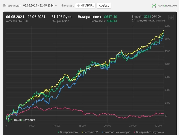Click the 5 000 x-axis label
The height and width of the screenshot is (135, 179).
[31, 126]
